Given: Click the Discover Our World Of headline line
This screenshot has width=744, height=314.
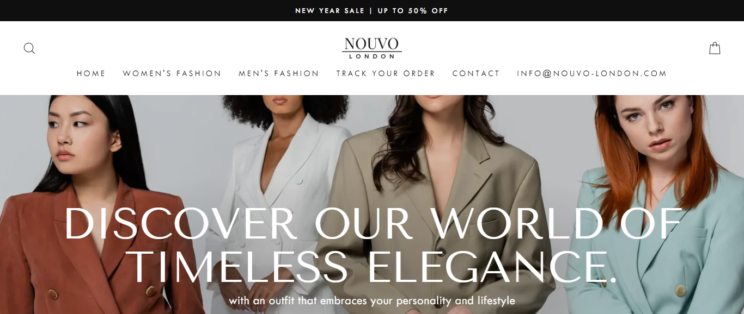Looking at the screenshot, I should click(373, 224).
